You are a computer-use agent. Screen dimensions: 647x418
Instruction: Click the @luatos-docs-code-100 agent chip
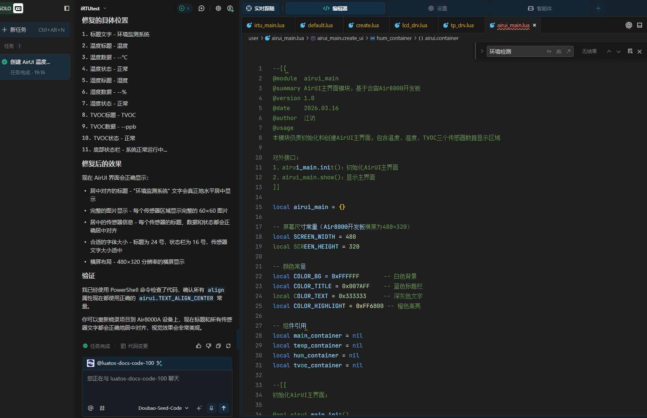pyautogui.click(x=120, y=363)
